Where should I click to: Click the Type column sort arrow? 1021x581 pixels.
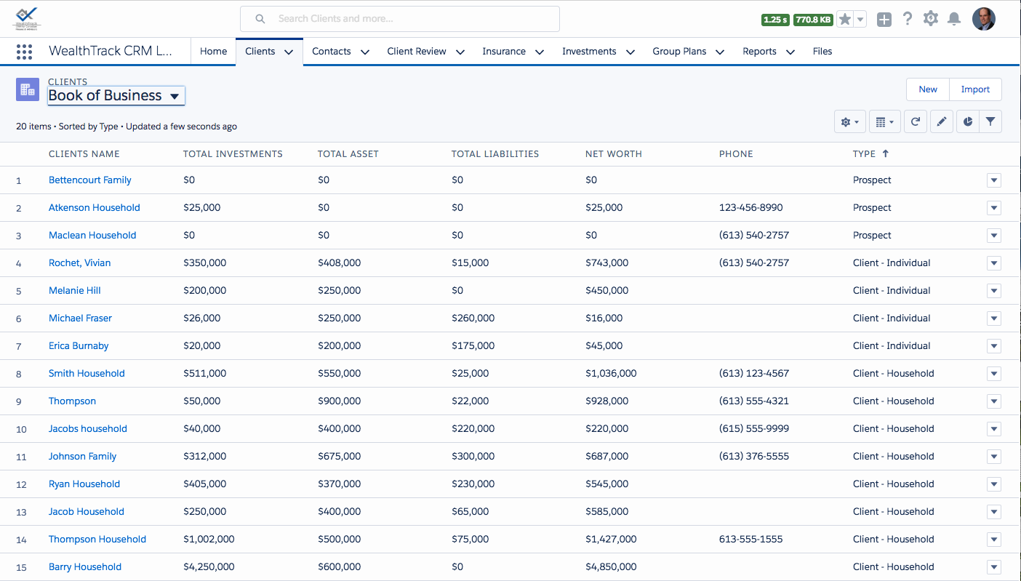point(887,153)
